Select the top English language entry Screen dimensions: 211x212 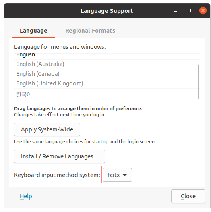[x=107, y=56]
